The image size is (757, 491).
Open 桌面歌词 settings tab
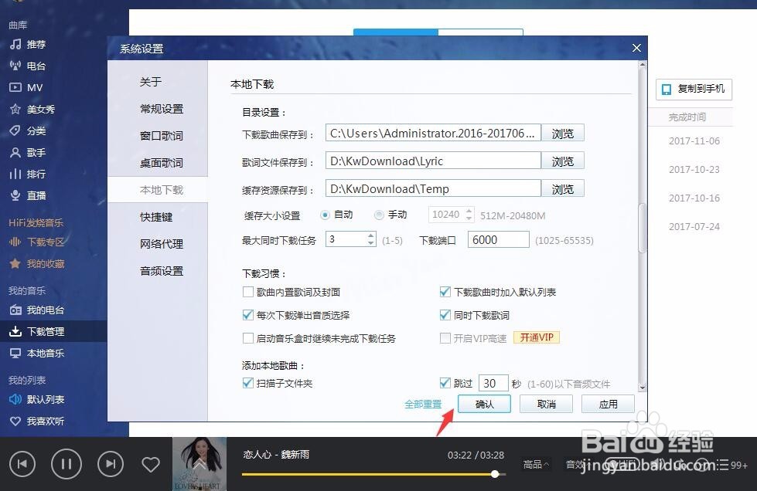coord(162,163)
